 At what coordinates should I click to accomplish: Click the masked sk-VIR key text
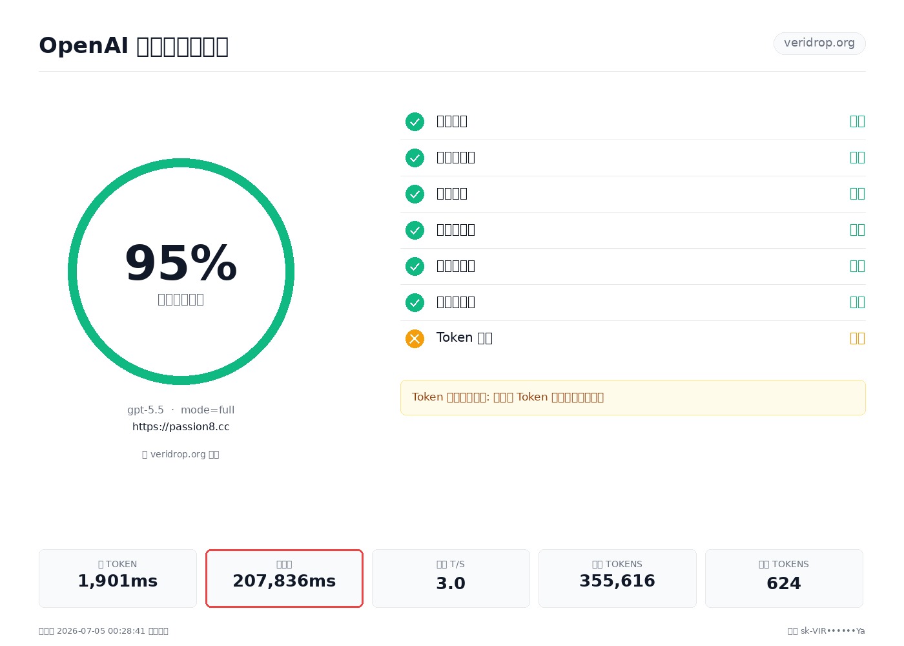coord(833,631)
